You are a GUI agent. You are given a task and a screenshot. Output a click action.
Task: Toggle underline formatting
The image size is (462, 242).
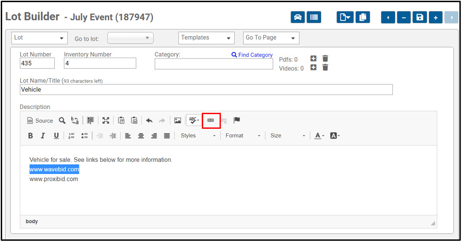pos(56,136)
